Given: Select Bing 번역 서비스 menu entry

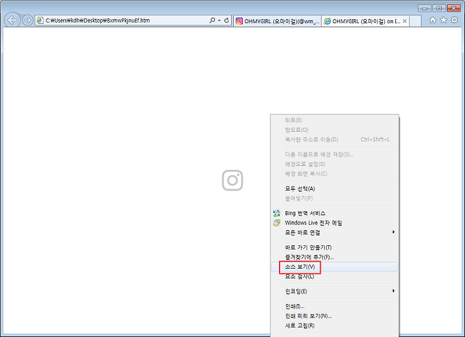Looking at the screenshot, I should coord(335,213).
